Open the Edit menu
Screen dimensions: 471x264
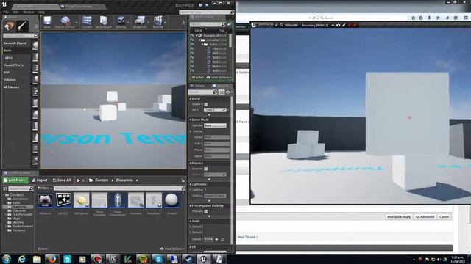(x=15, y=12)
